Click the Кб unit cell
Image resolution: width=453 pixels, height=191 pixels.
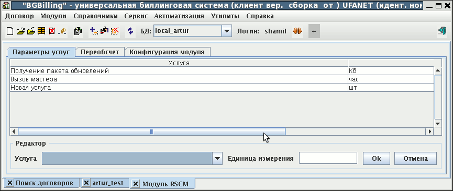point(391,70)
